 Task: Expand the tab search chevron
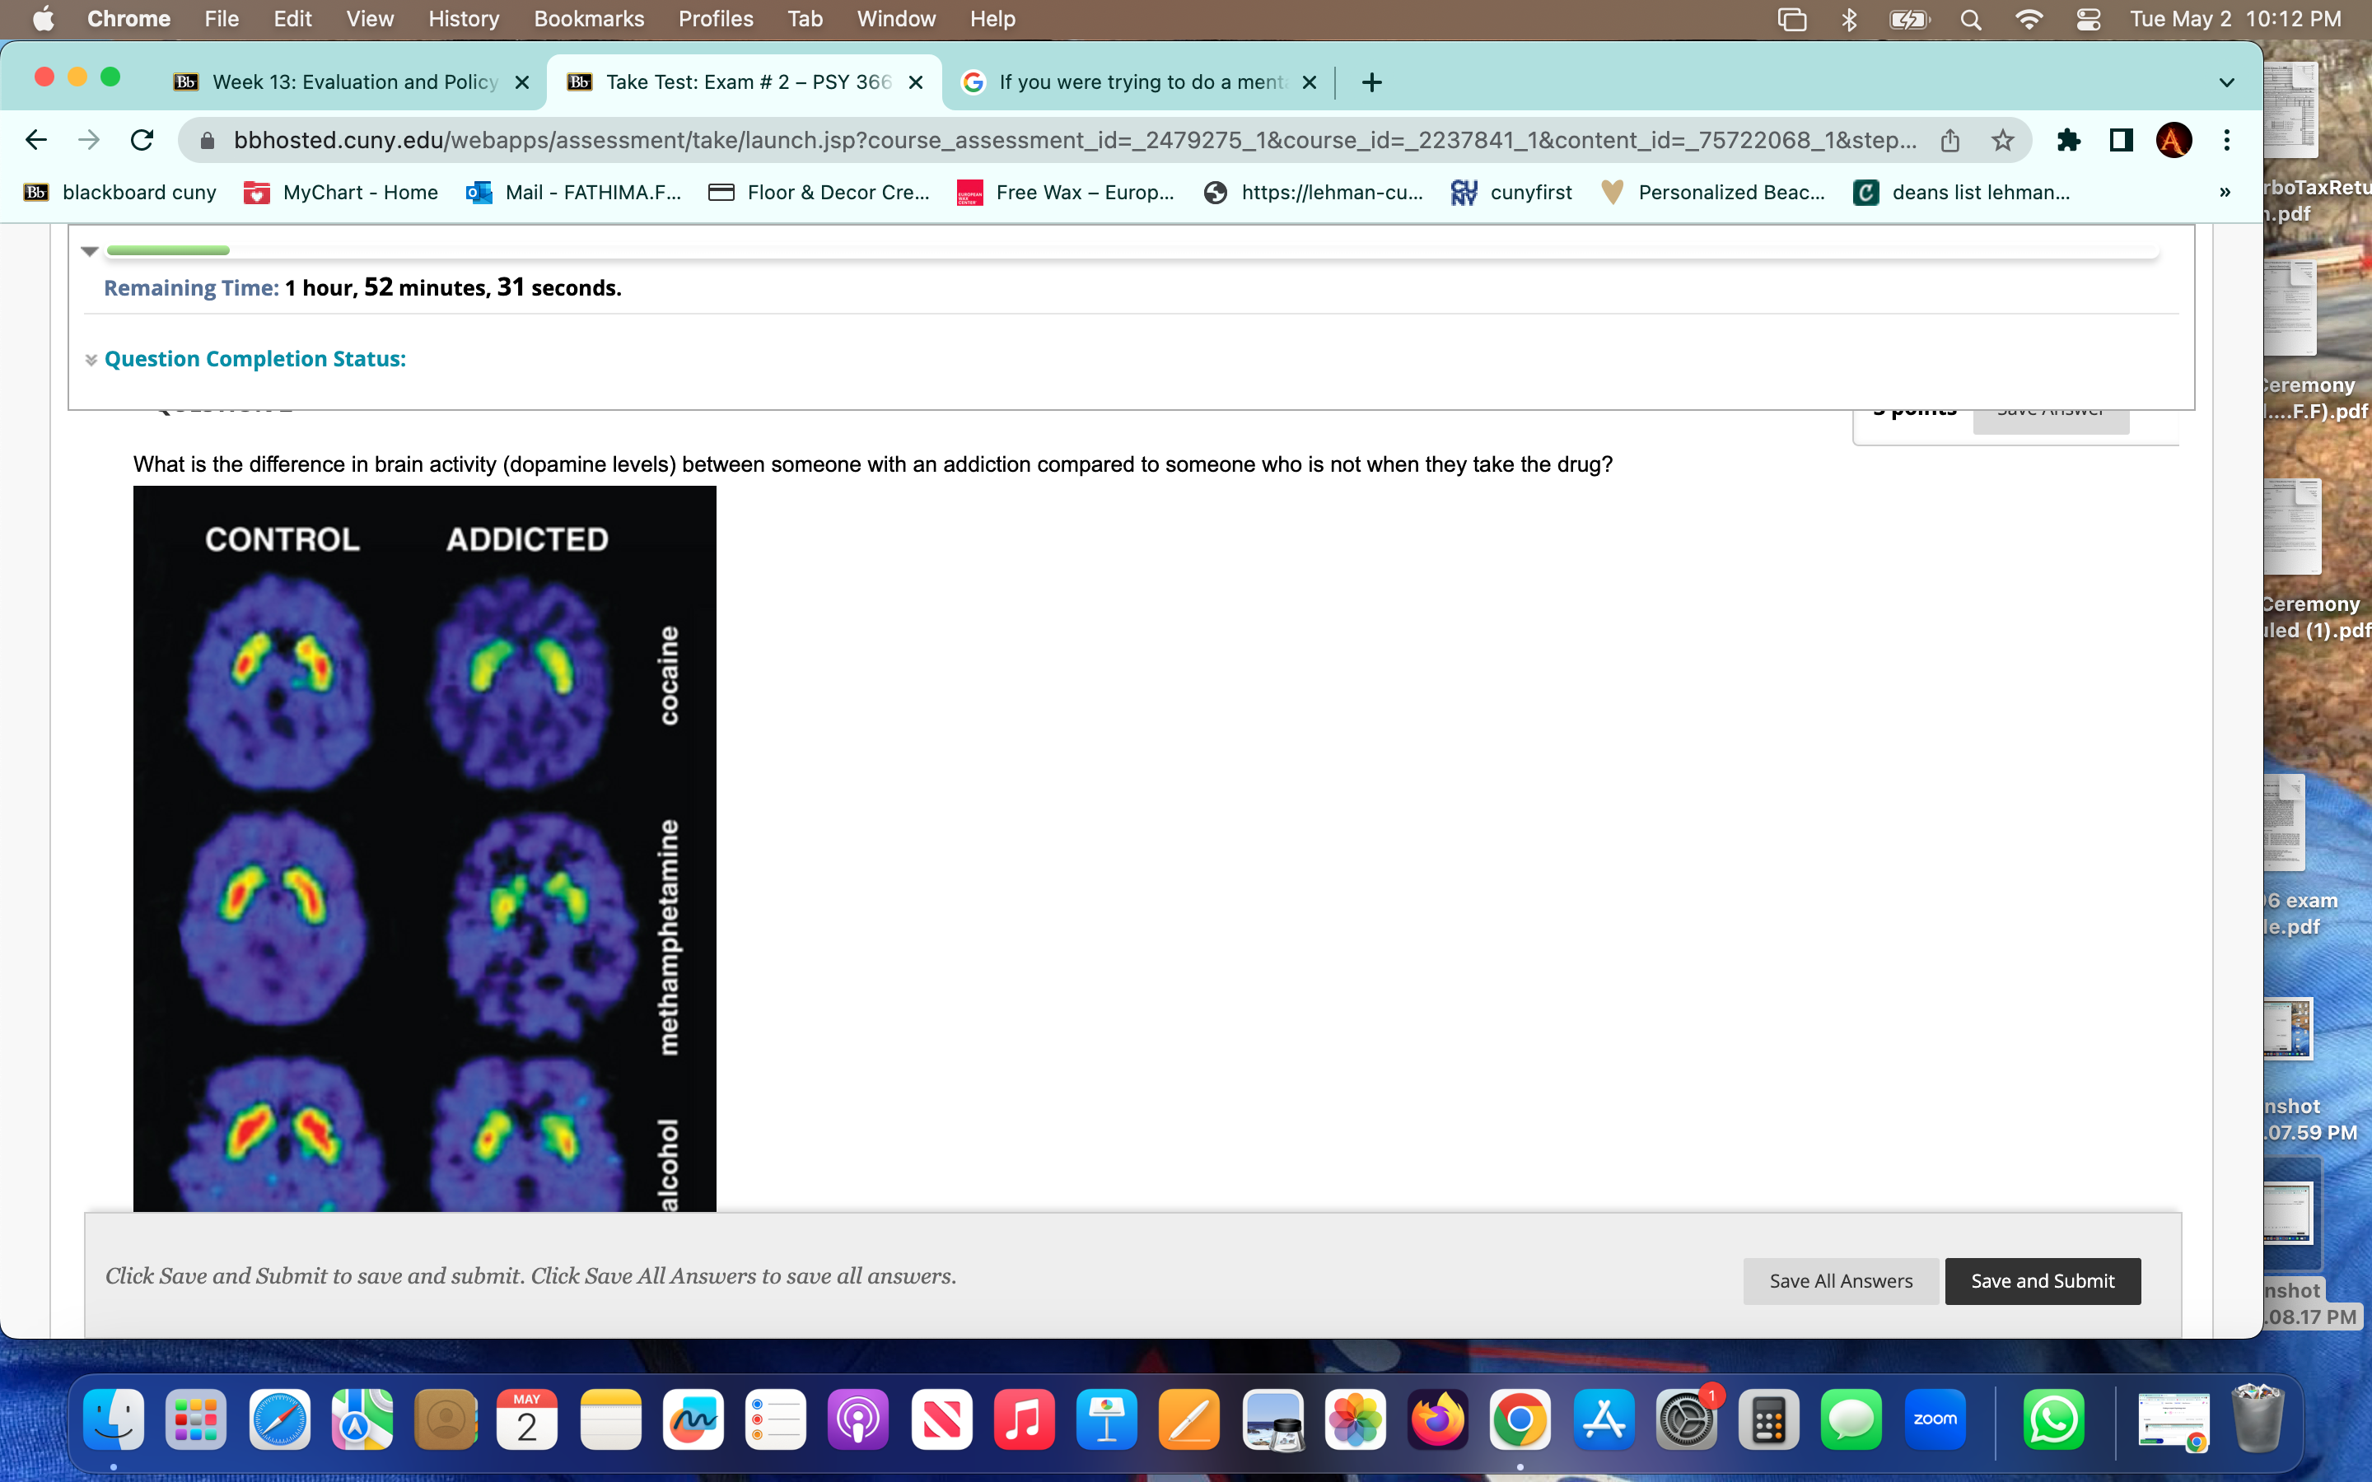[x=2226, y=82]
